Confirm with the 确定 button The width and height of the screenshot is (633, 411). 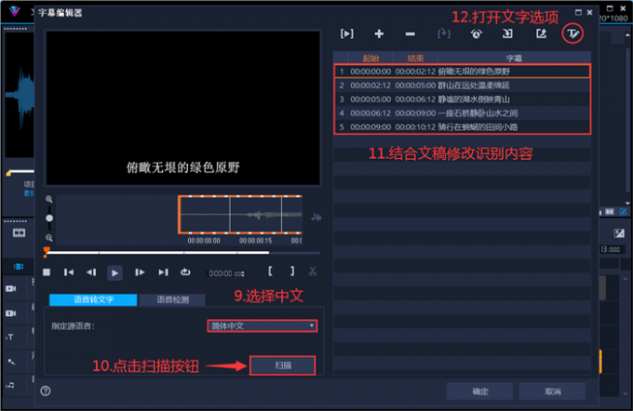pyautogui.click(x=479, y=391)
